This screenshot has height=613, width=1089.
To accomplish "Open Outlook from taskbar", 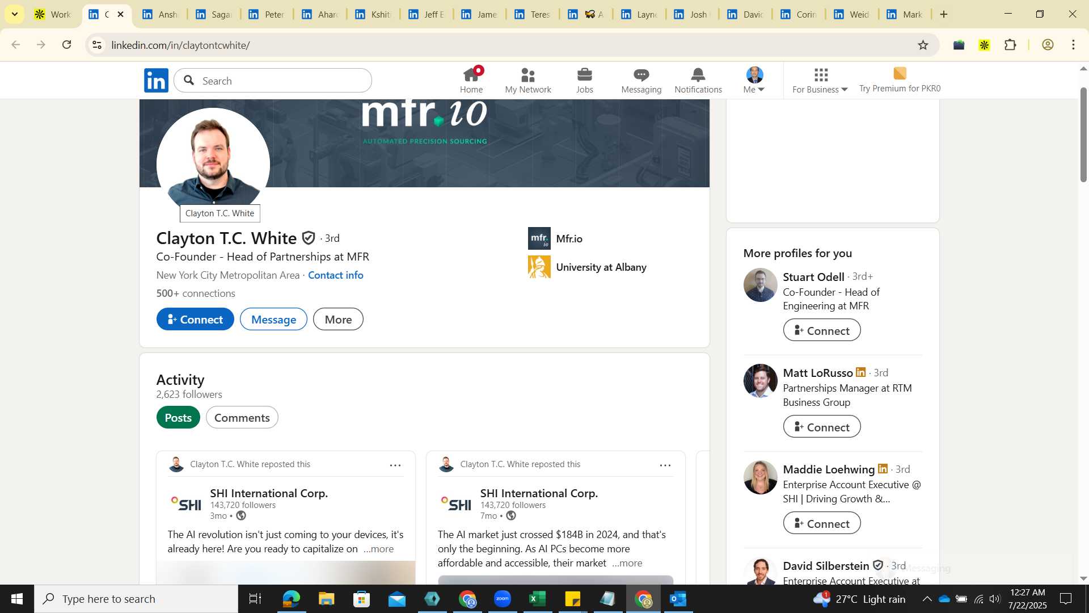I will (678, 599).
